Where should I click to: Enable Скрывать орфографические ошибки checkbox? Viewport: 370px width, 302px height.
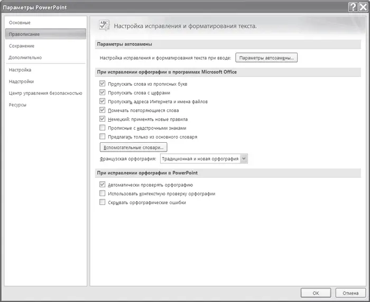(x=103, y=203)
